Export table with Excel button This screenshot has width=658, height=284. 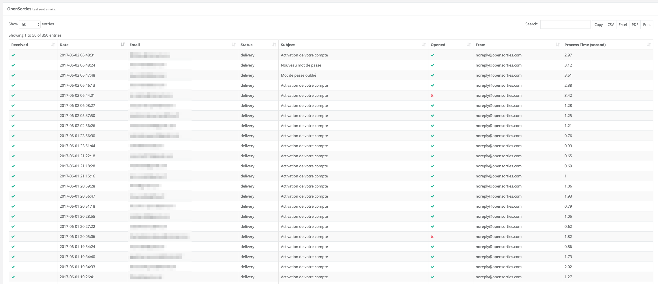pyautogui.click(x=623, y=24)
